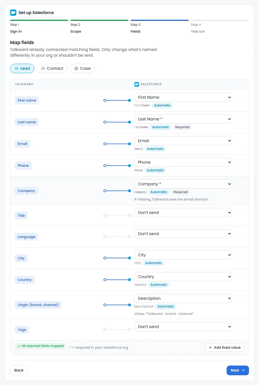Click the Company Talkward field chip
Image resolution: width=259 pixels, height=385 pixels.
(x=26, y=191)
